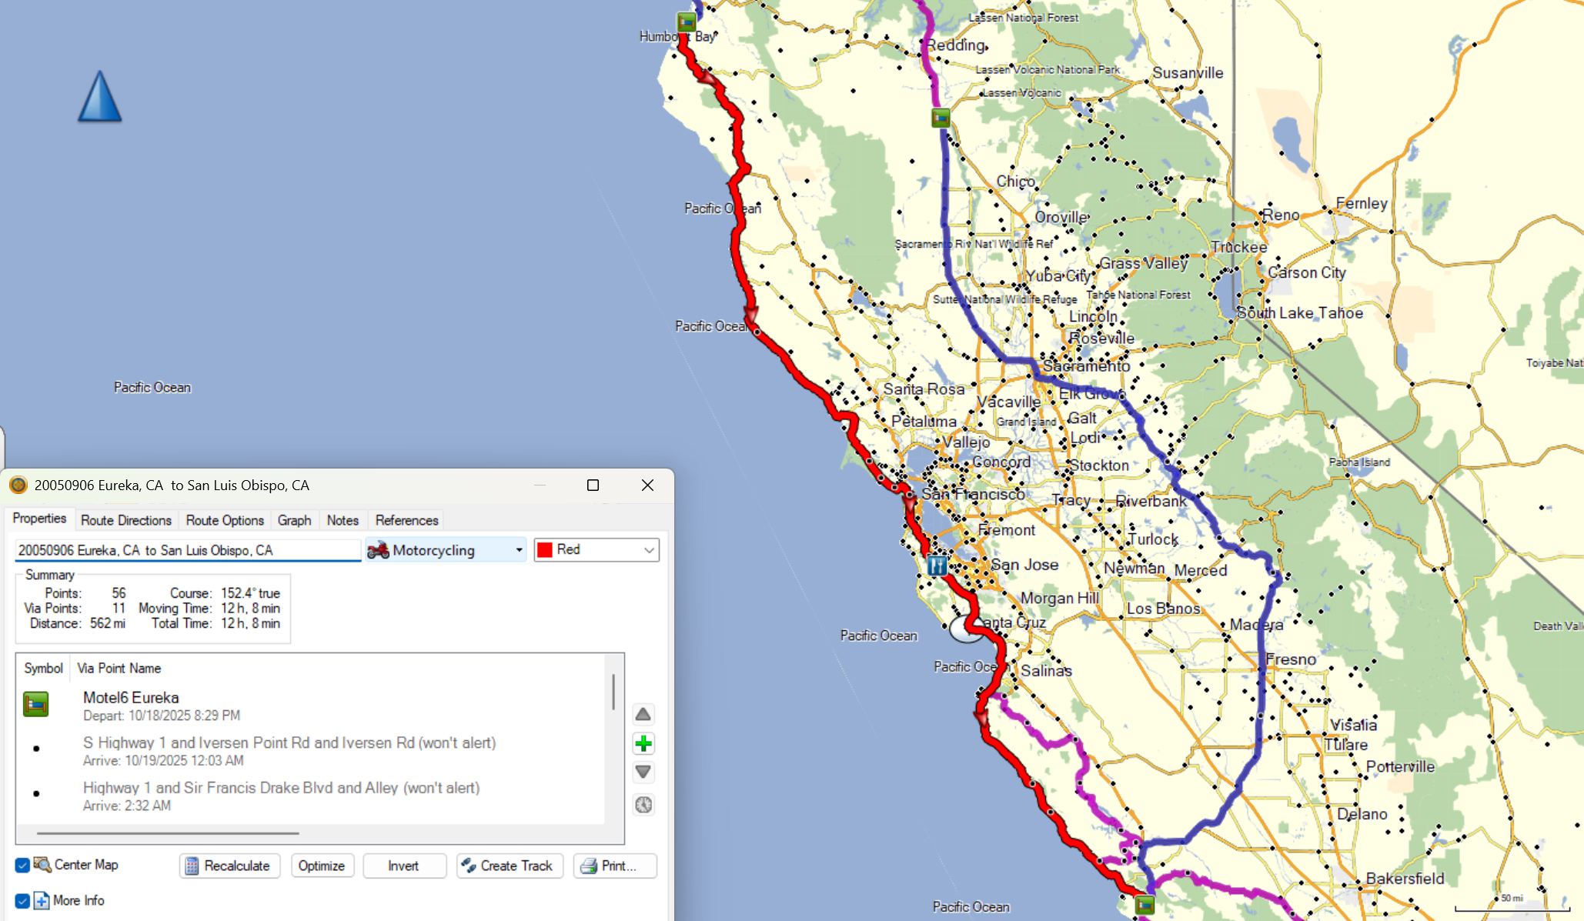The height and width of the screenshot is (921, 1584).
Task: Move via point up with arrow
Action: coord(643,715)
